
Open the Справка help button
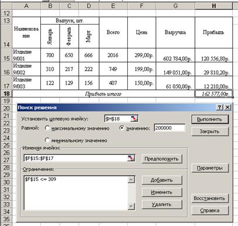pos(210,210)
